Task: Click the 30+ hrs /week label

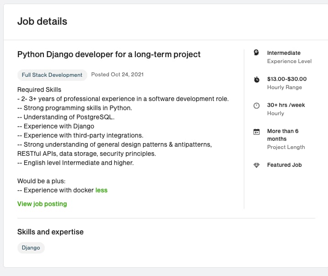Action: pos(286,105)
